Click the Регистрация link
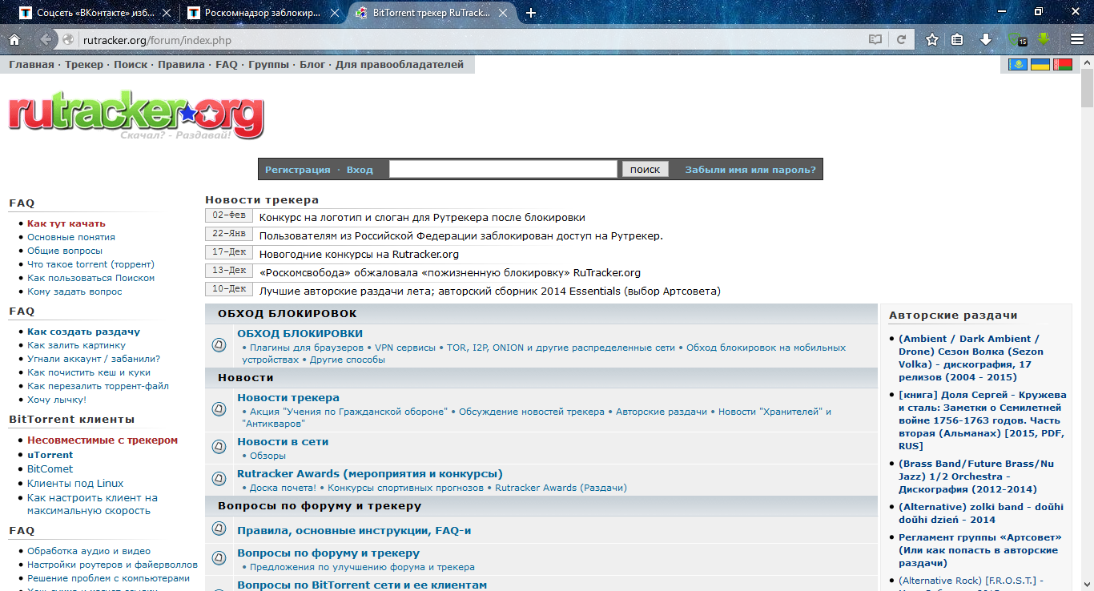The image size is (1094, 591). [x=298, y=170]
